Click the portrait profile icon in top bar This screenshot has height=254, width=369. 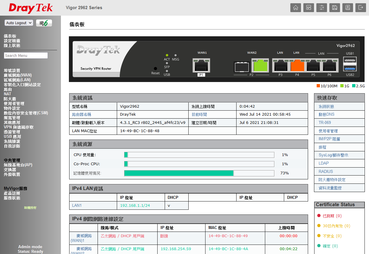tap(348, 8)
